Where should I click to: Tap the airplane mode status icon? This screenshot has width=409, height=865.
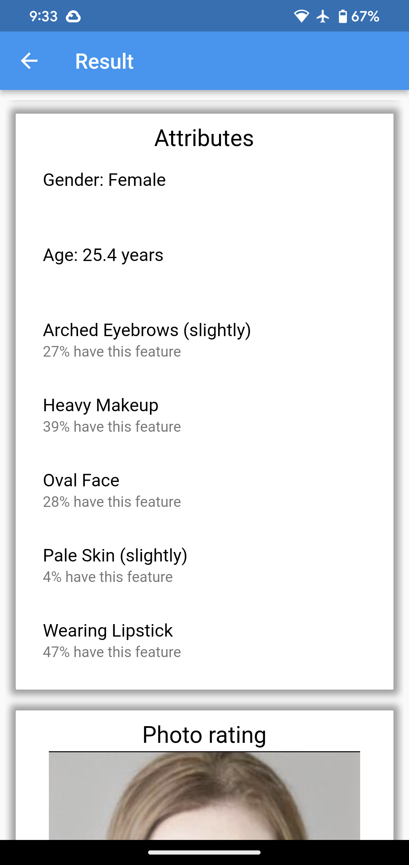click(322, 16)
